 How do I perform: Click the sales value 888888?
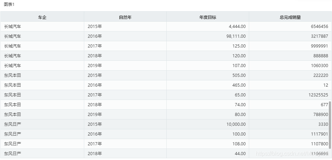click(321, 56)
